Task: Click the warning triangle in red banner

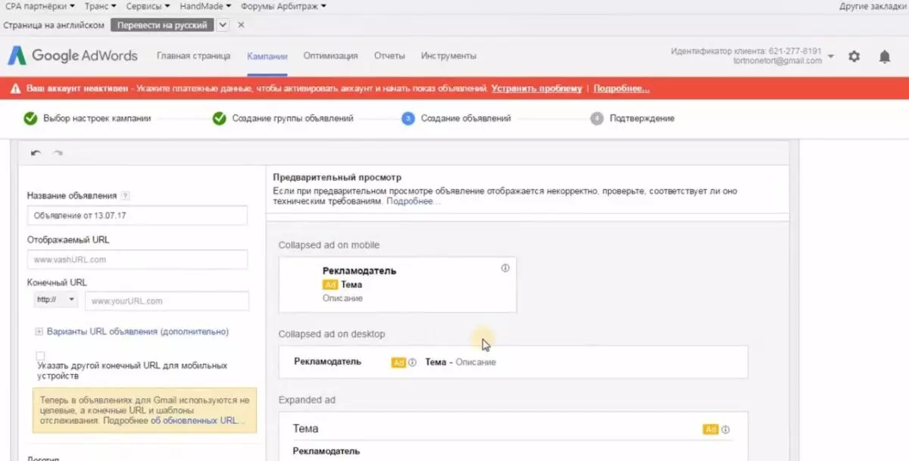Action: click(x=16, y=89)
